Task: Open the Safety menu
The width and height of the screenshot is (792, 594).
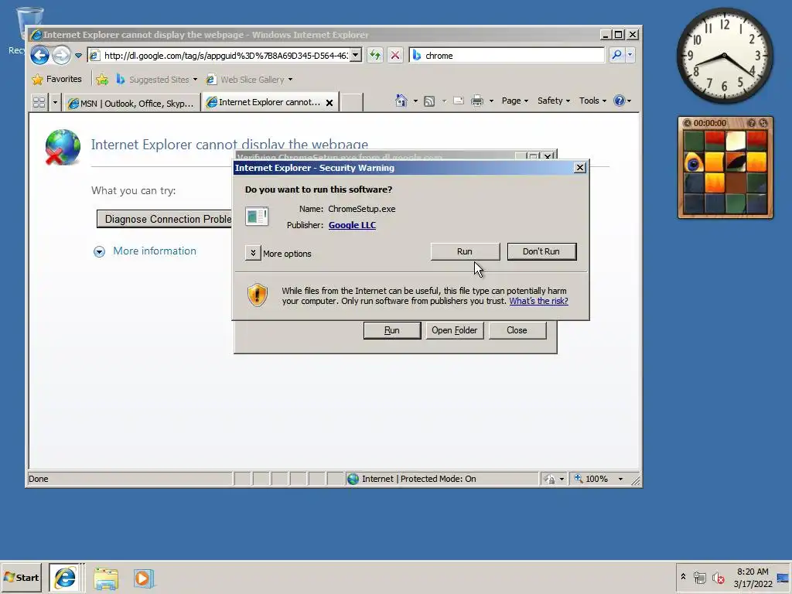Action: pyautogui.click(x=554, y=101)
